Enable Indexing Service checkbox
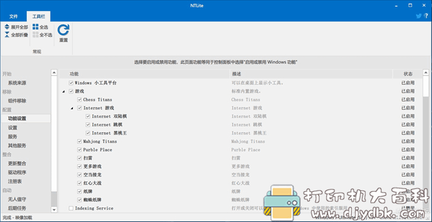 point(71,208)
